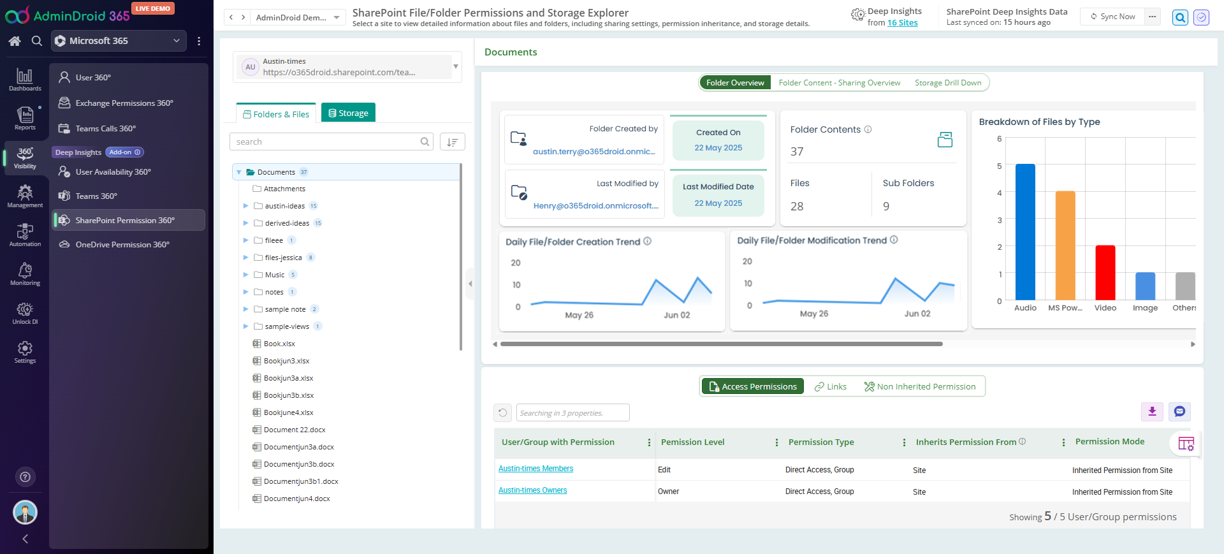Click the top-right blue search icon
1224x554 pixels.
coord(1180,18)
